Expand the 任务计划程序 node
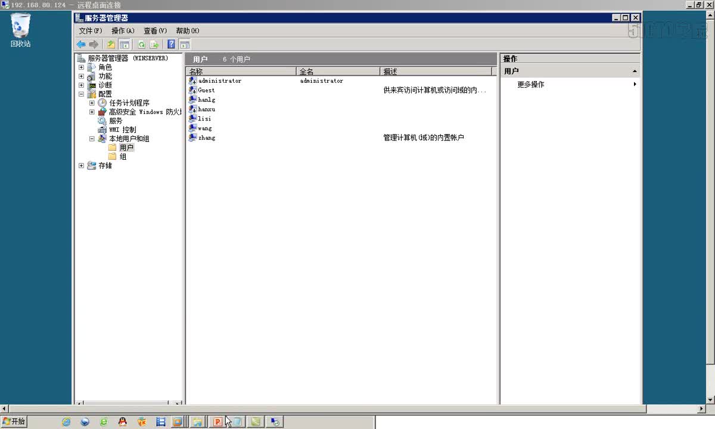715x429 pixels. (92, 103)
